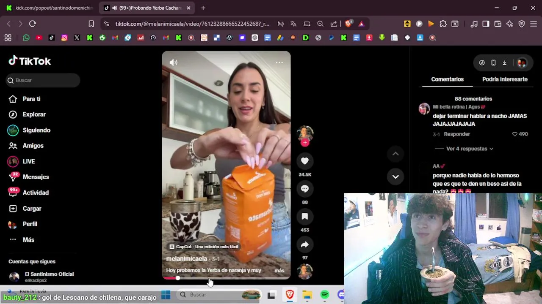The height and width of the screenshot is (304, 542).
Task: Open comments via the speech bubble icon
Action: click(305, 189)
